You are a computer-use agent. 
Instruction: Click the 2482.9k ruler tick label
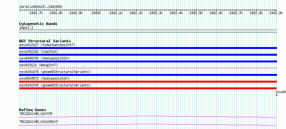tap(276, 13)
